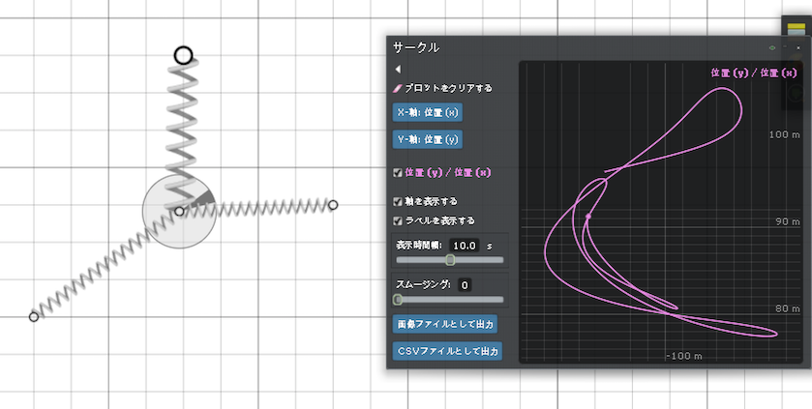The image size is (812, 409).
Task: Select the top spring anchor circle
Action: coord(183,56)
